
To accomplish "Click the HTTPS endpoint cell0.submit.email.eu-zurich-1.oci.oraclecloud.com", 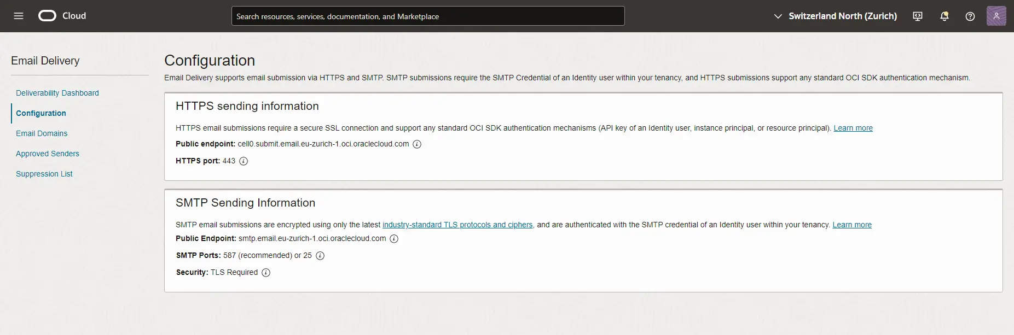I will pyautogui.click(x=323, y=144).
